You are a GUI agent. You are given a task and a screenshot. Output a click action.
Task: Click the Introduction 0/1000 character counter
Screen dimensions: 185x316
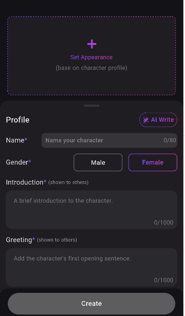pyautogui.click(x=163, y=222)
